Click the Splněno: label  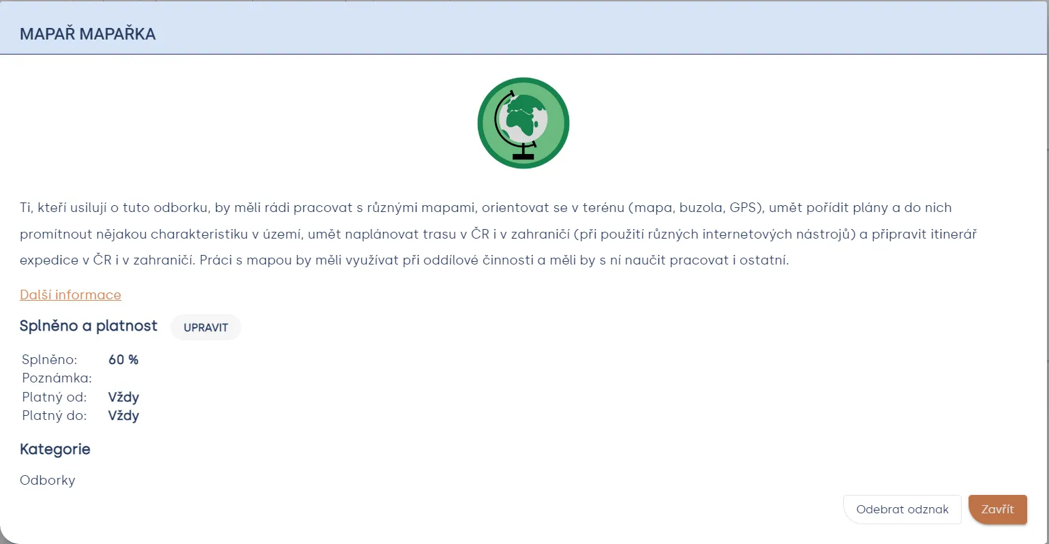coord(50,359)
